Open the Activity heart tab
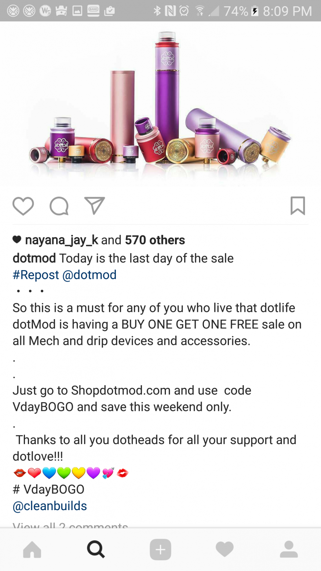The image size is (321, 571). (225, 549)
